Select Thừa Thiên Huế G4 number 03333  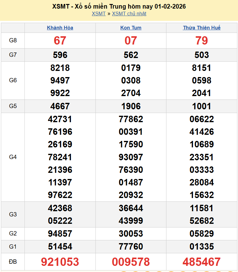coord(202,170)
